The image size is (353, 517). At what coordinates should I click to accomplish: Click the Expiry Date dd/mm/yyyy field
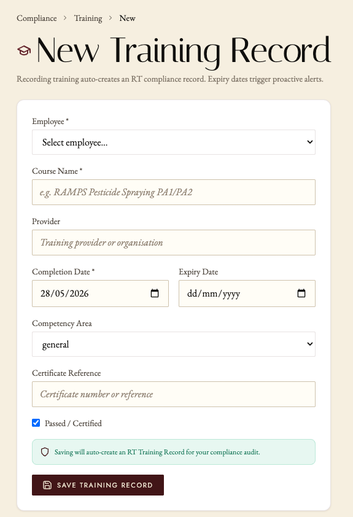(247, 293)
